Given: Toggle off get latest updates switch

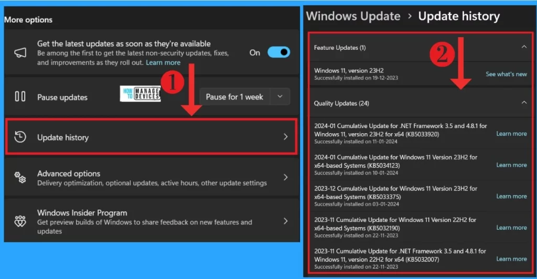Looking at the screenshot, I should [x=278, y=52].
